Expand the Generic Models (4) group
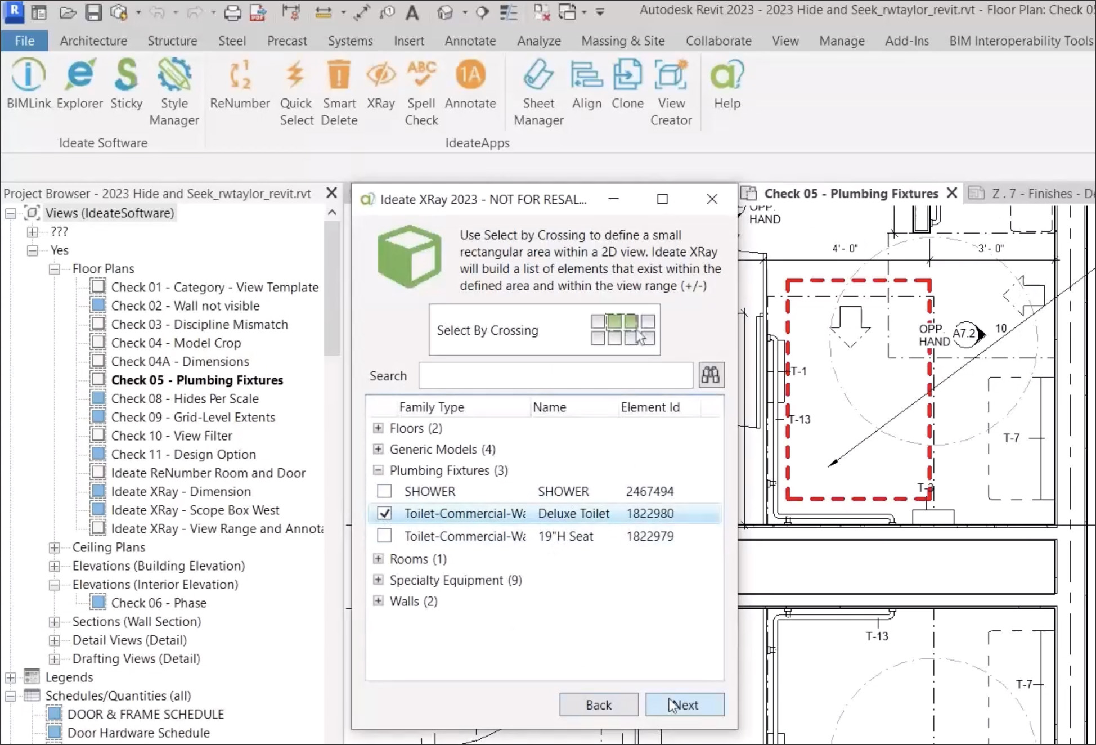Screen dimensions: 1096x745 pos(378,449)
